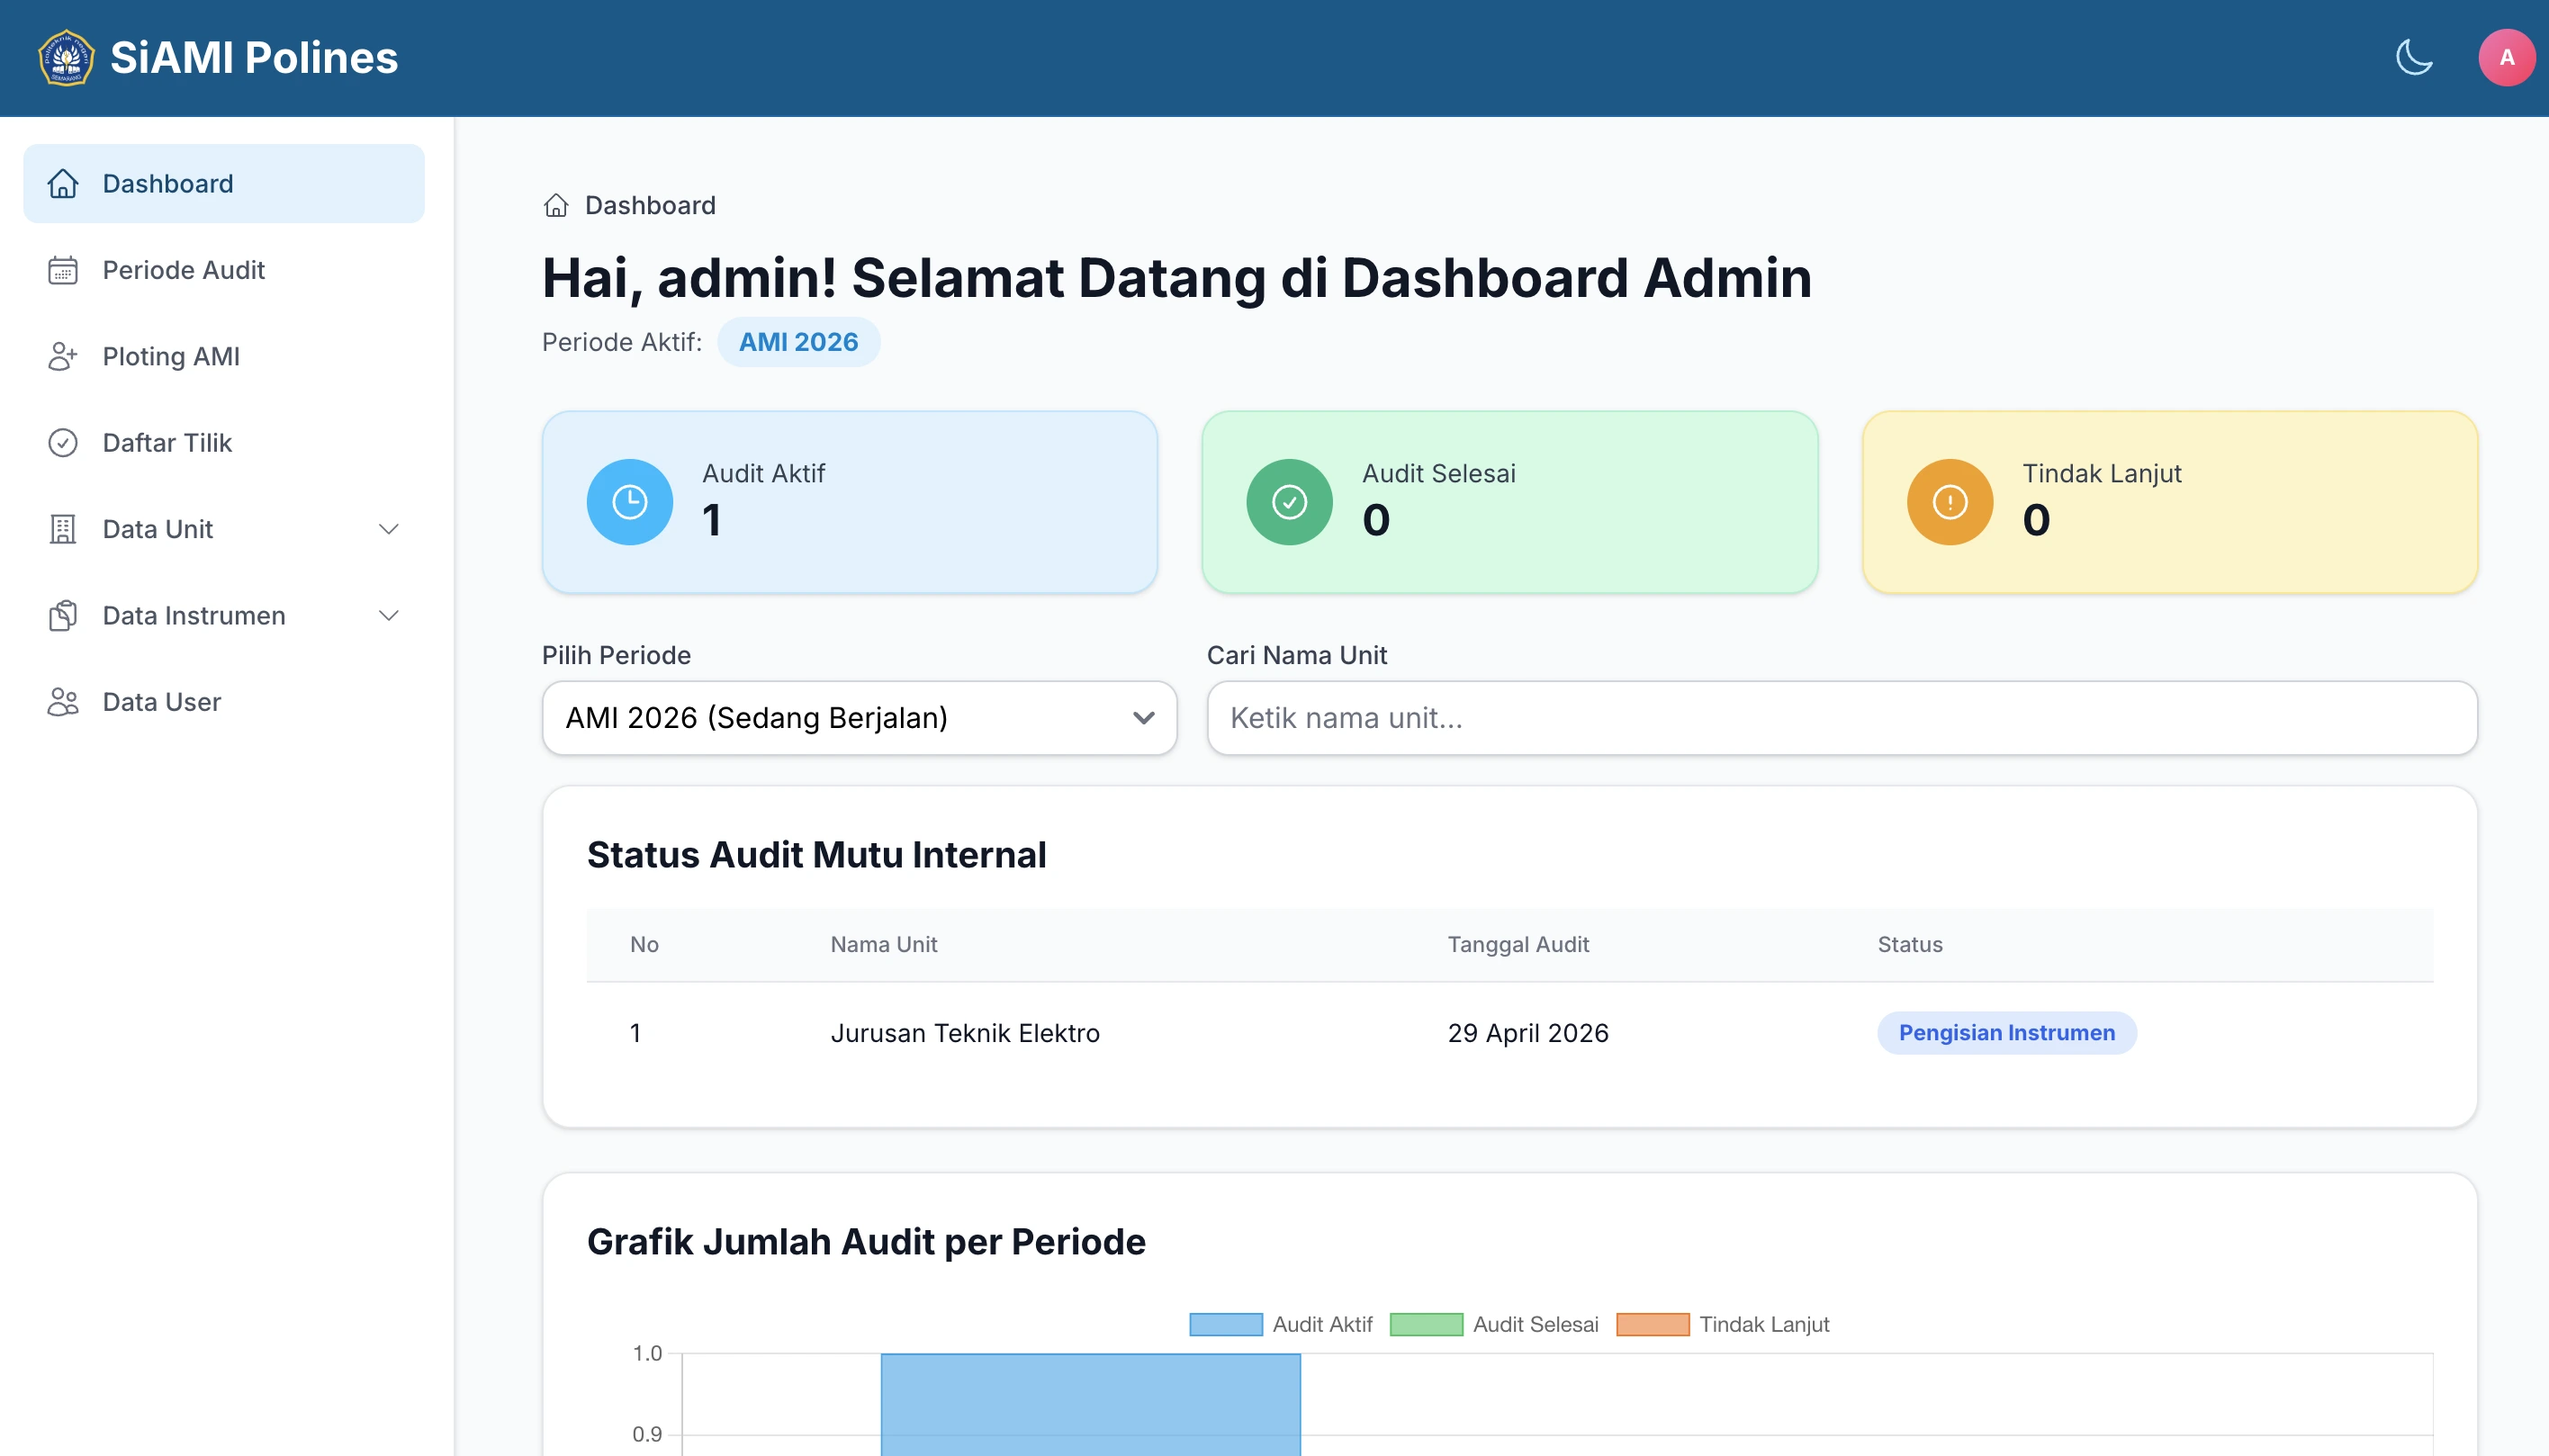
Task: Click the Nama Unit column header
Action: tap(883, 945)
